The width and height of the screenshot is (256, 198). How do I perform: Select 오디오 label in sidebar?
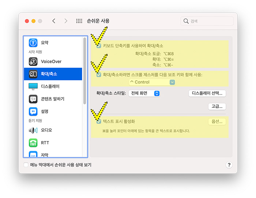46,130
